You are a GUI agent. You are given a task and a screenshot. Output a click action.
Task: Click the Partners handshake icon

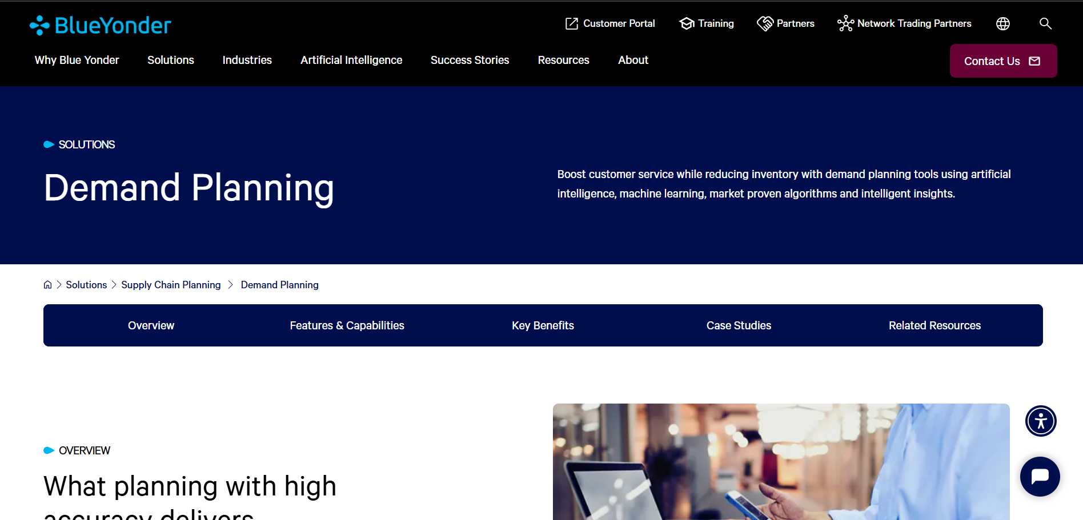[765, 23]
